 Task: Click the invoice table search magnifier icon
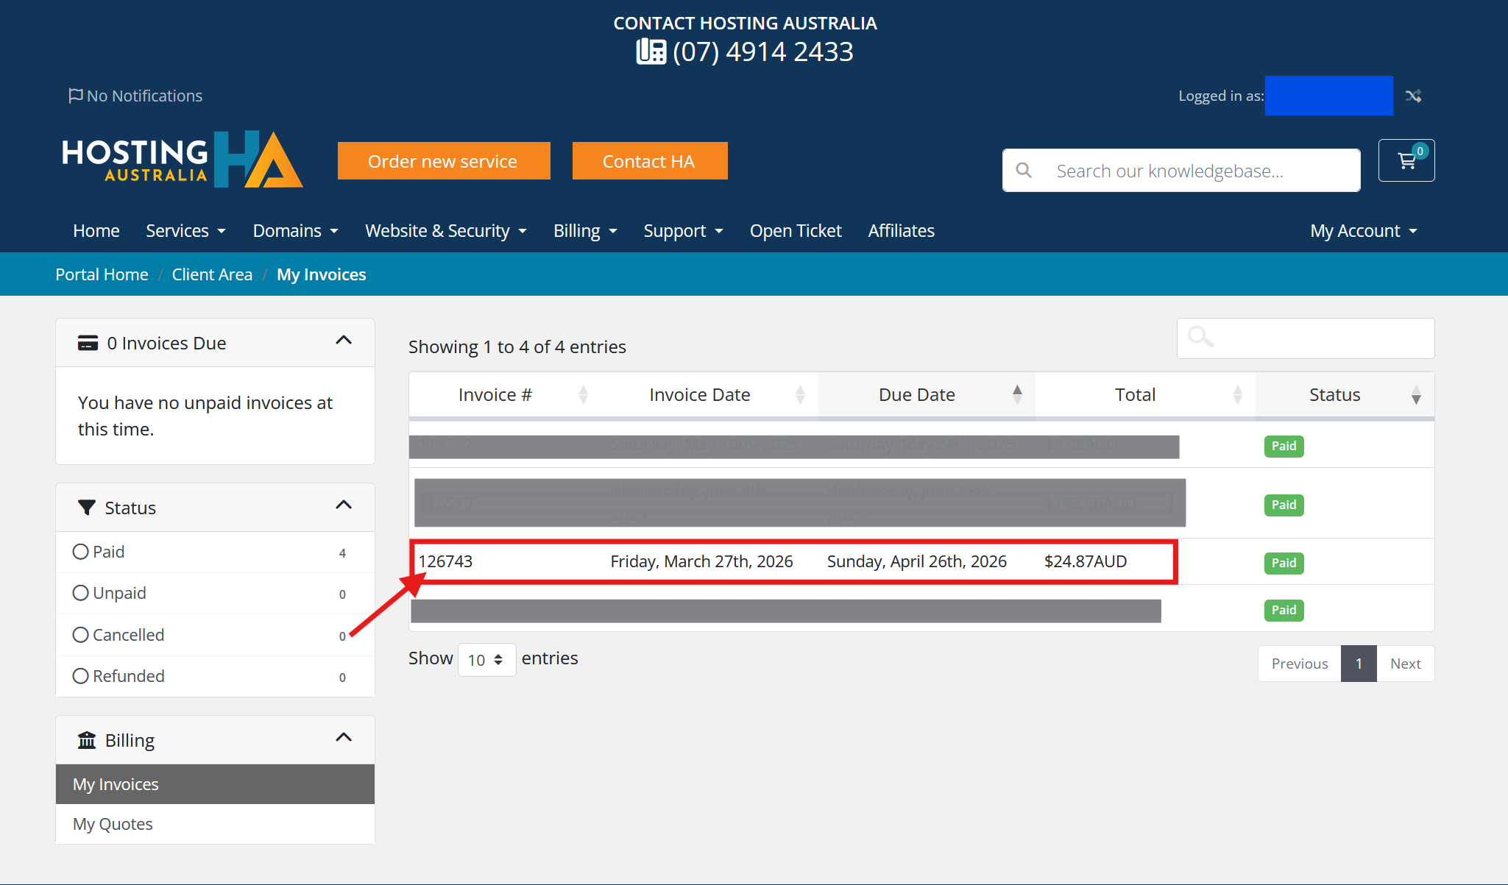point(1201,338)
